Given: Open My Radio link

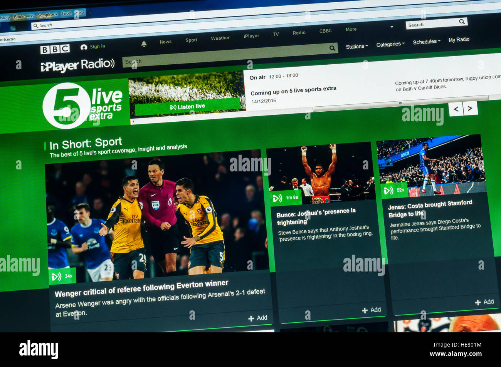Looking at the screenshot, I should pyautogui.click(x=459, y=40).
